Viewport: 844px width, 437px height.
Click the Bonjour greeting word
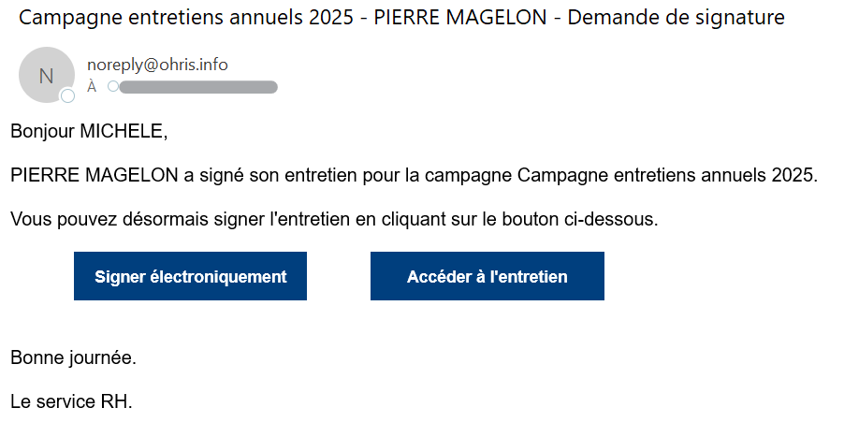tap(42, 131)
